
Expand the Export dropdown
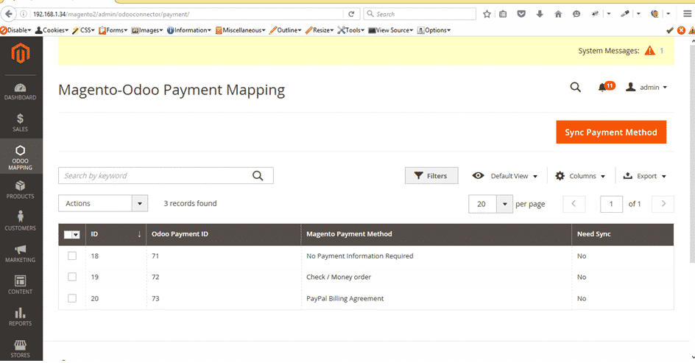click(644, 176)
